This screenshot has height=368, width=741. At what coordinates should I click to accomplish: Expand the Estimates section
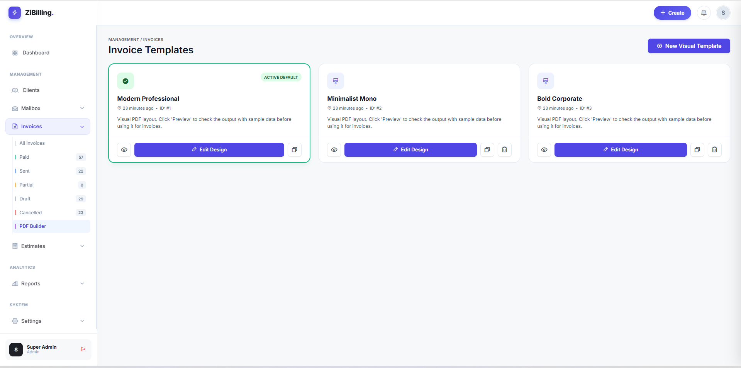pyautogui.click(x=48, y=246)
